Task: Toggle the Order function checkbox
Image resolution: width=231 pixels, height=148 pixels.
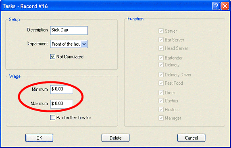Action: tap(161, 93)
